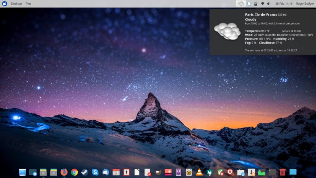Viewport: 316px width, 178px height.
Task: Open the speaker music app icon
Action: (189, 172)
